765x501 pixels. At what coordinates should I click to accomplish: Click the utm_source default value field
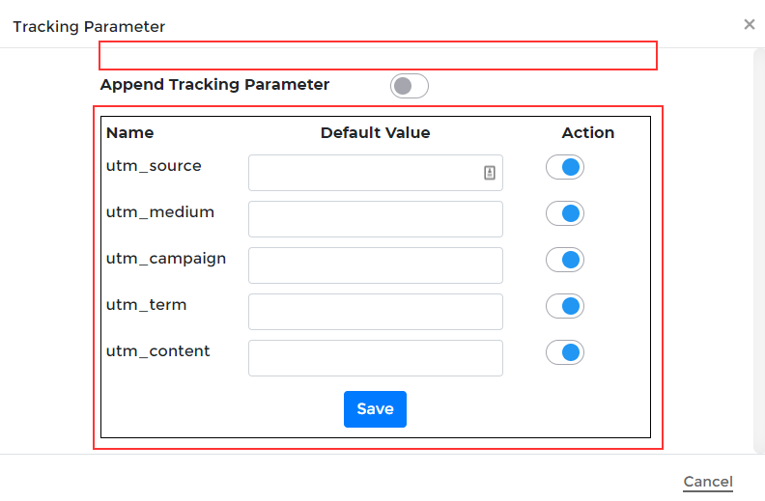click(x=363, y=174)
